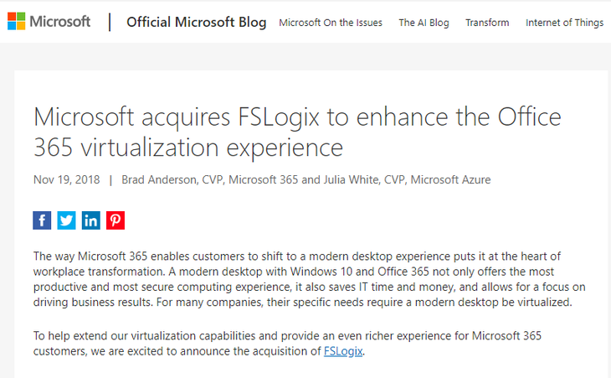Click "Microsoft Azure" in the byline
The height and width of the screenshot is (378, 611).
click(450, 180)
